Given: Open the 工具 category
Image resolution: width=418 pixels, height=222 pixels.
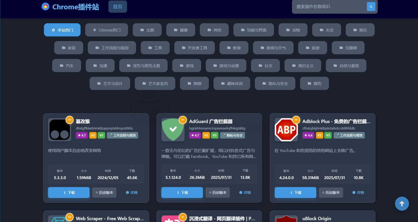Looking at the screenshot, I should coord(155,48).
